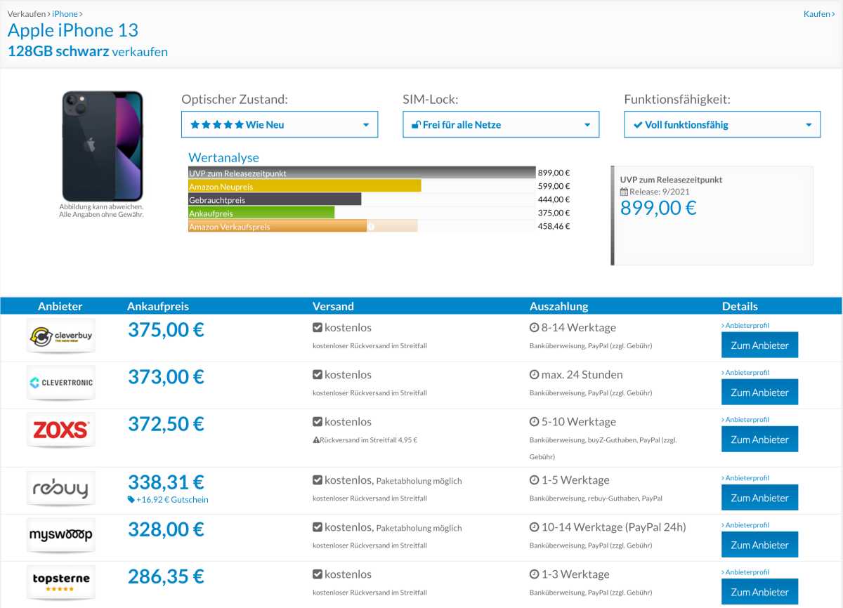The width and height of the screenshot is (843, 608).
Task: Click the Details column header
Action: [x=740, y=306]
